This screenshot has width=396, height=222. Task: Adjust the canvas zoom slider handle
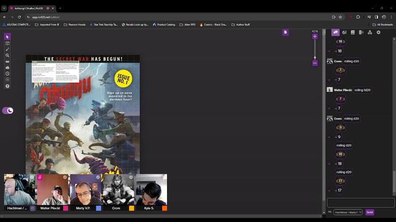[x=315, y=57]
